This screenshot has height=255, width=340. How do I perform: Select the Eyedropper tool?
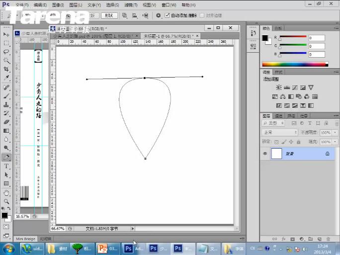(6, 78)
